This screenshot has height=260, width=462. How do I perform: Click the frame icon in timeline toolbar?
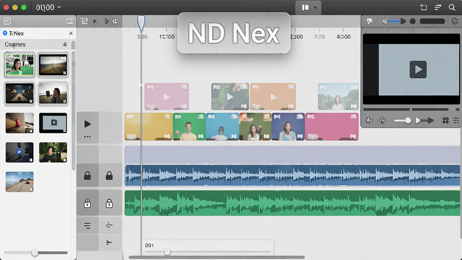pyautogui.click(x=84, y=21)
